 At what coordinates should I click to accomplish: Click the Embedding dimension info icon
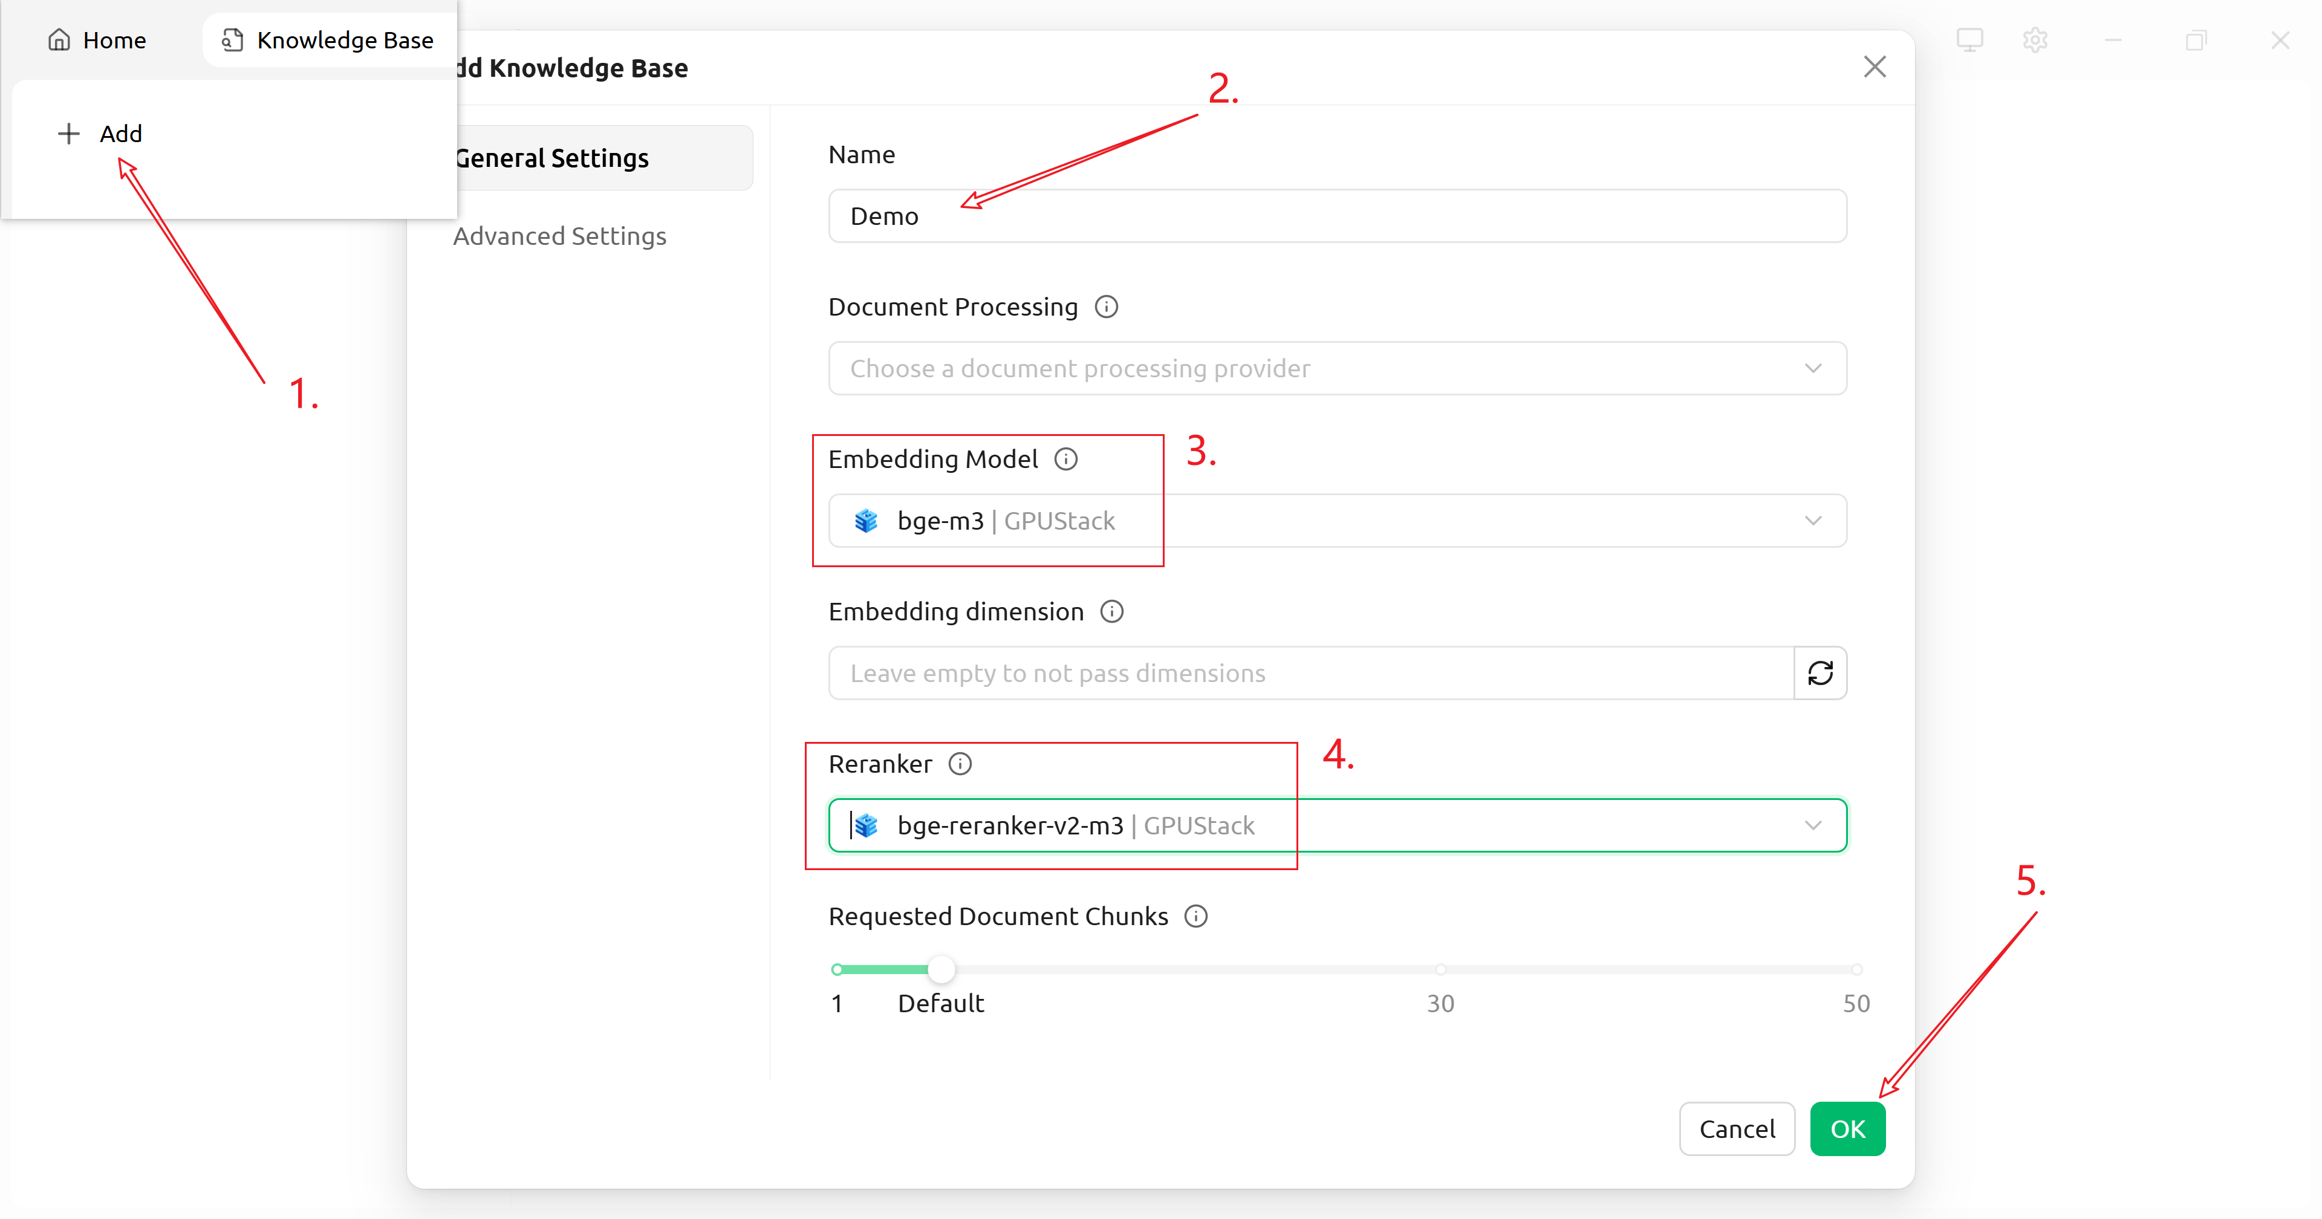pos(1111,611)
